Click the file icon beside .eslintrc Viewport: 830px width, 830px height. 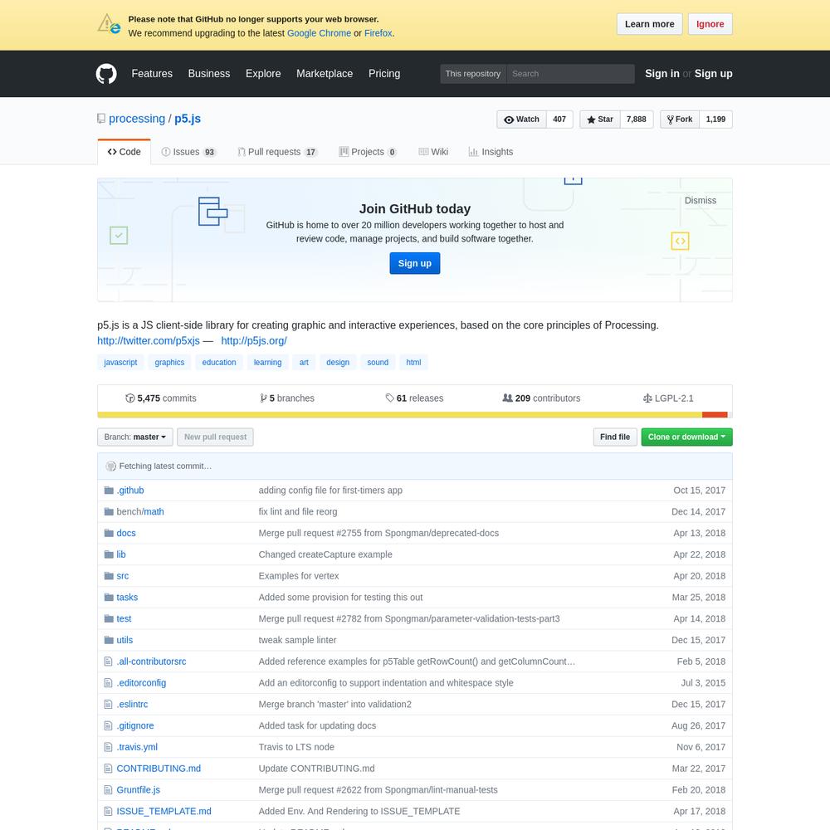coord(108,704)
